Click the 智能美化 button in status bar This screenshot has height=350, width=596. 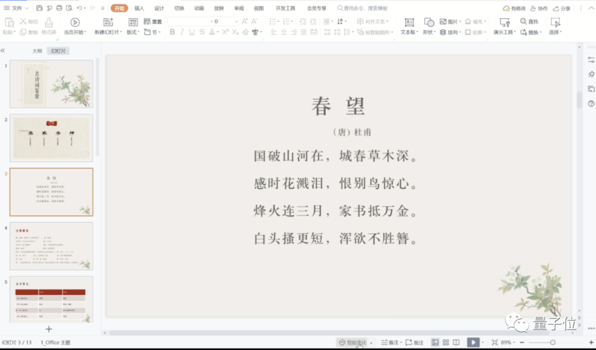(x=353, y=342)
